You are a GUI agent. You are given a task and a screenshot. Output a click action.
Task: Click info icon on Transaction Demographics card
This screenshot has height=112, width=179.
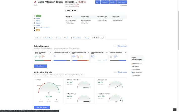point(126,52)
